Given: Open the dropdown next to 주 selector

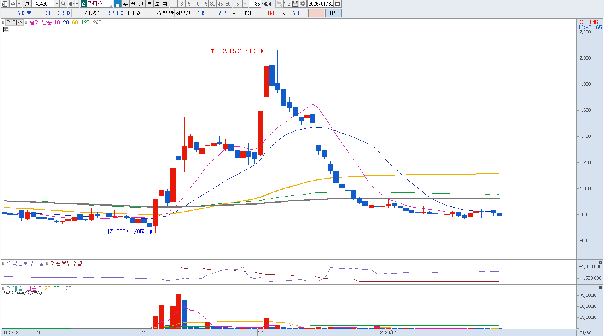Looking at the screenshot, I should pyautogui.click(x=19, y=4).
